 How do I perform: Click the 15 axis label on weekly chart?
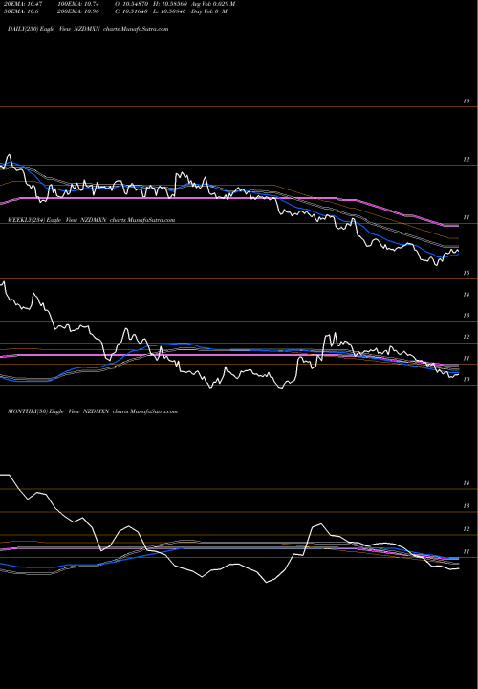(467, 273)
